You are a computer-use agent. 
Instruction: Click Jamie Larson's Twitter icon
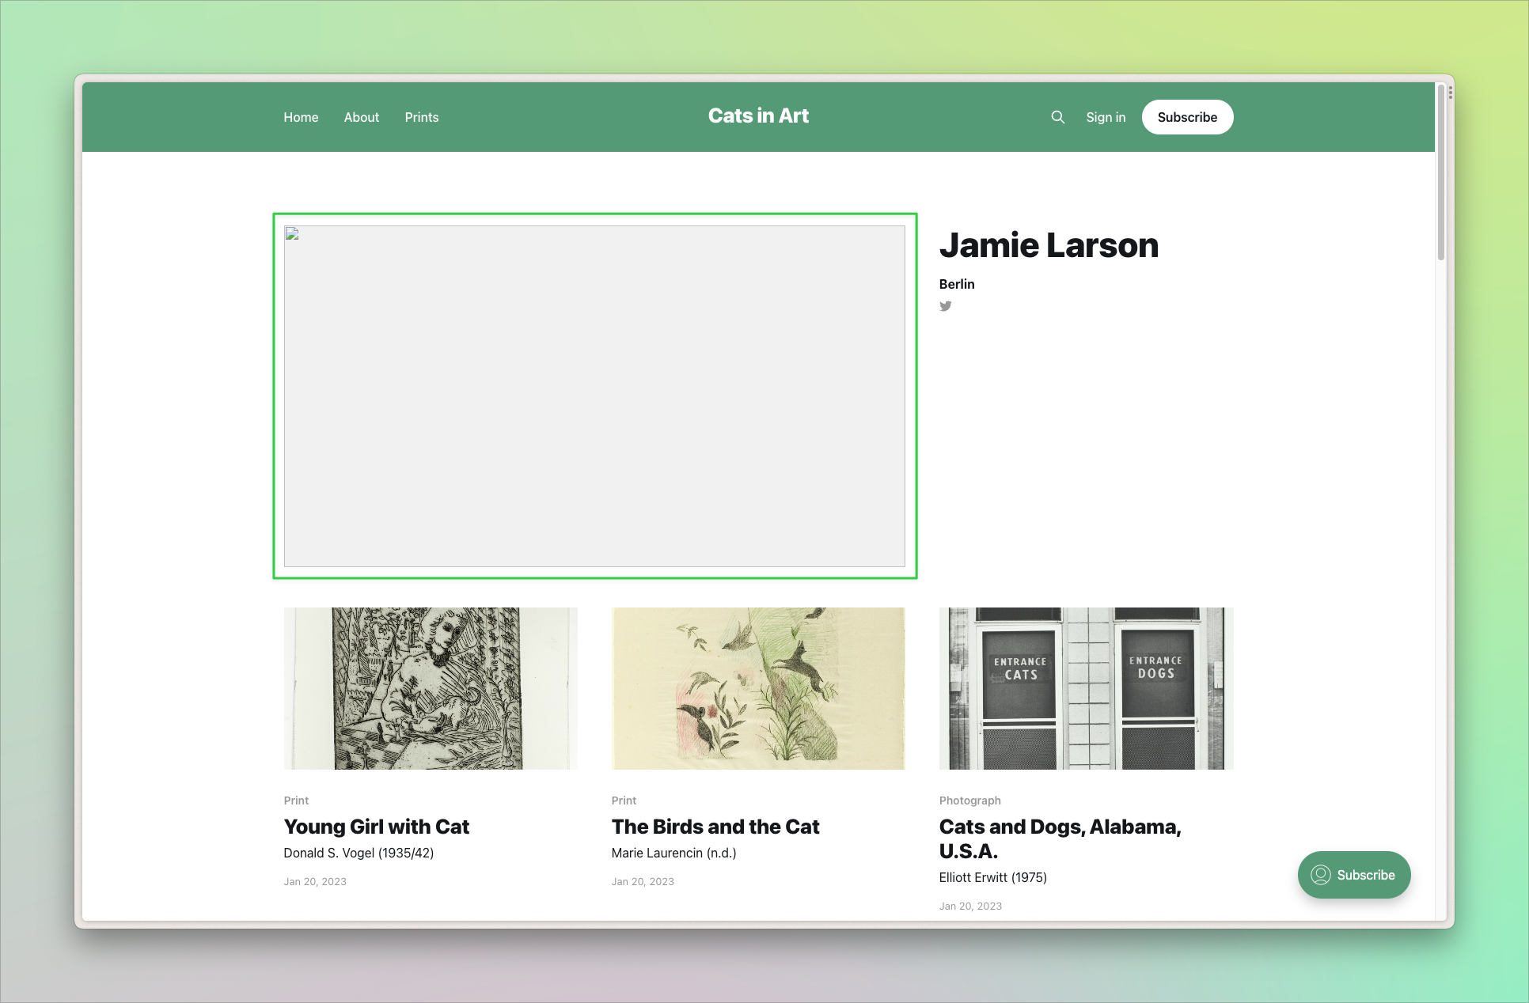[946, 306]
